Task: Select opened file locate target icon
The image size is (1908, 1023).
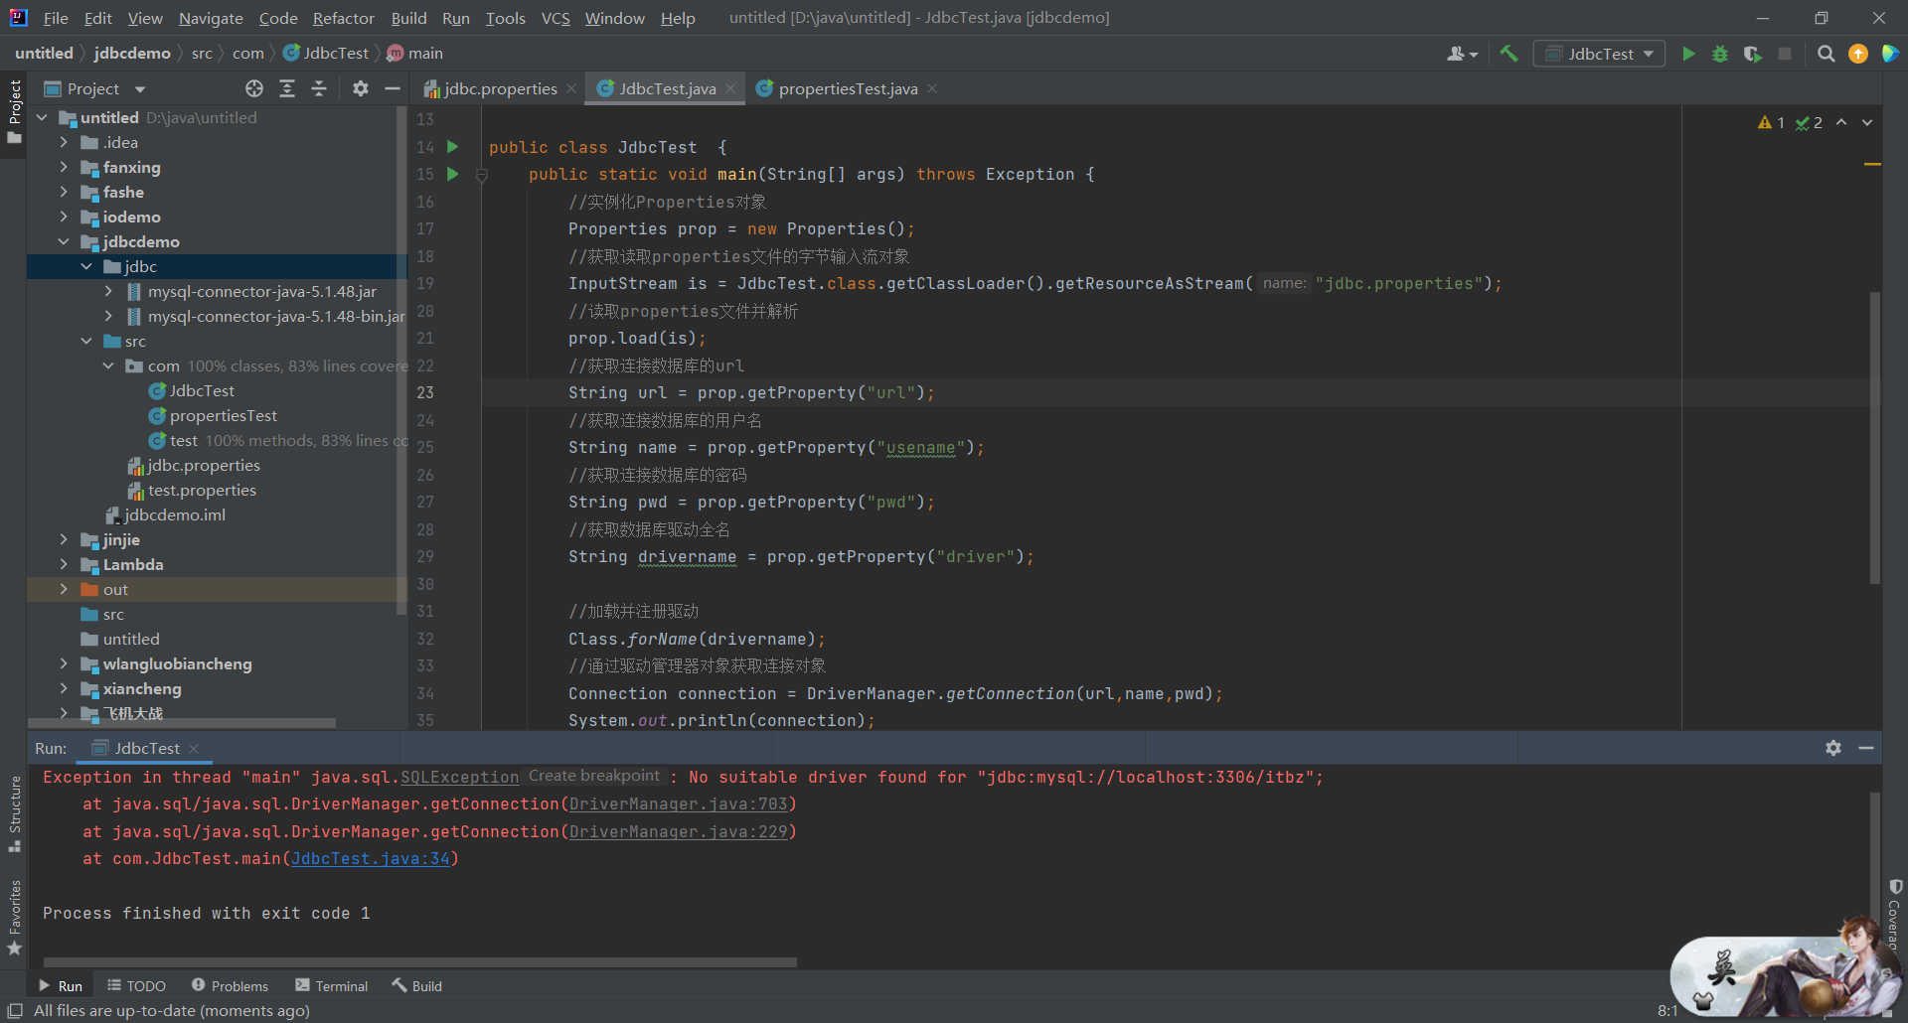Action: (254, 88)
